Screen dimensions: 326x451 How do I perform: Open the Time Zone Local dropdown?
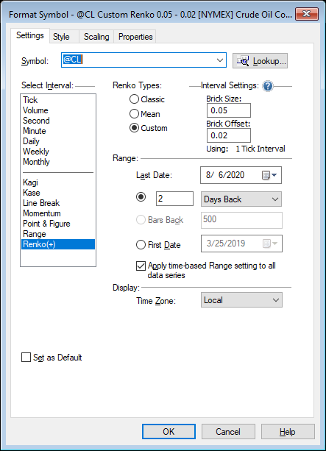(x=241, y=300)
